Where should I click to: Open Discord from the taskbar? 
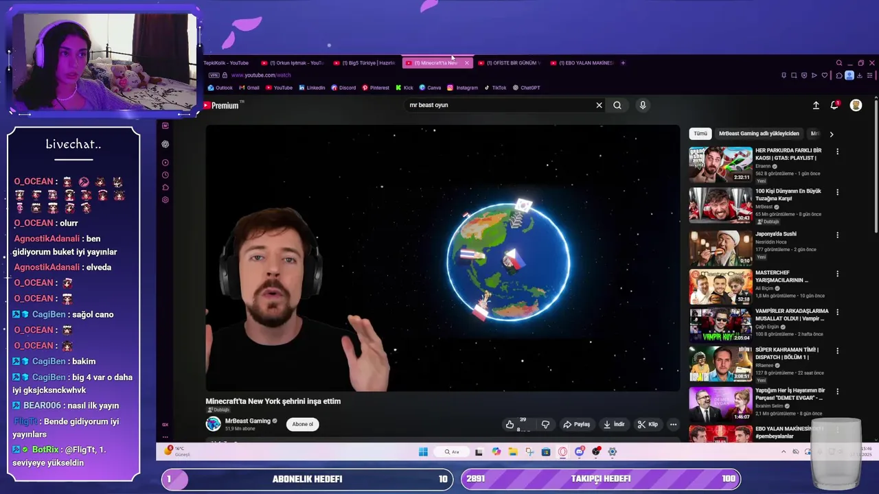tap(580, 451)
